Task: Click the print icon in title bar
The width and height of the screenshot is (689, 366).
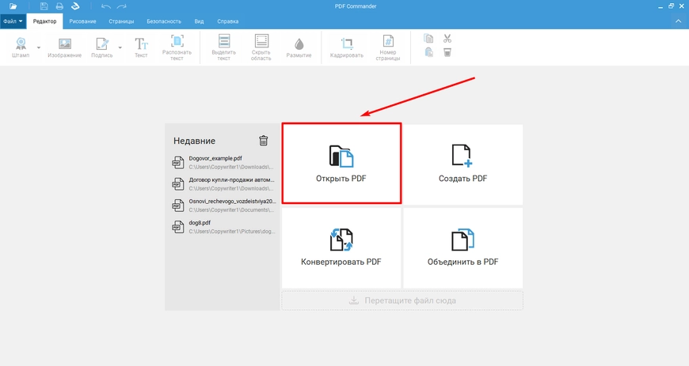Action: click(x=59, y=6)
